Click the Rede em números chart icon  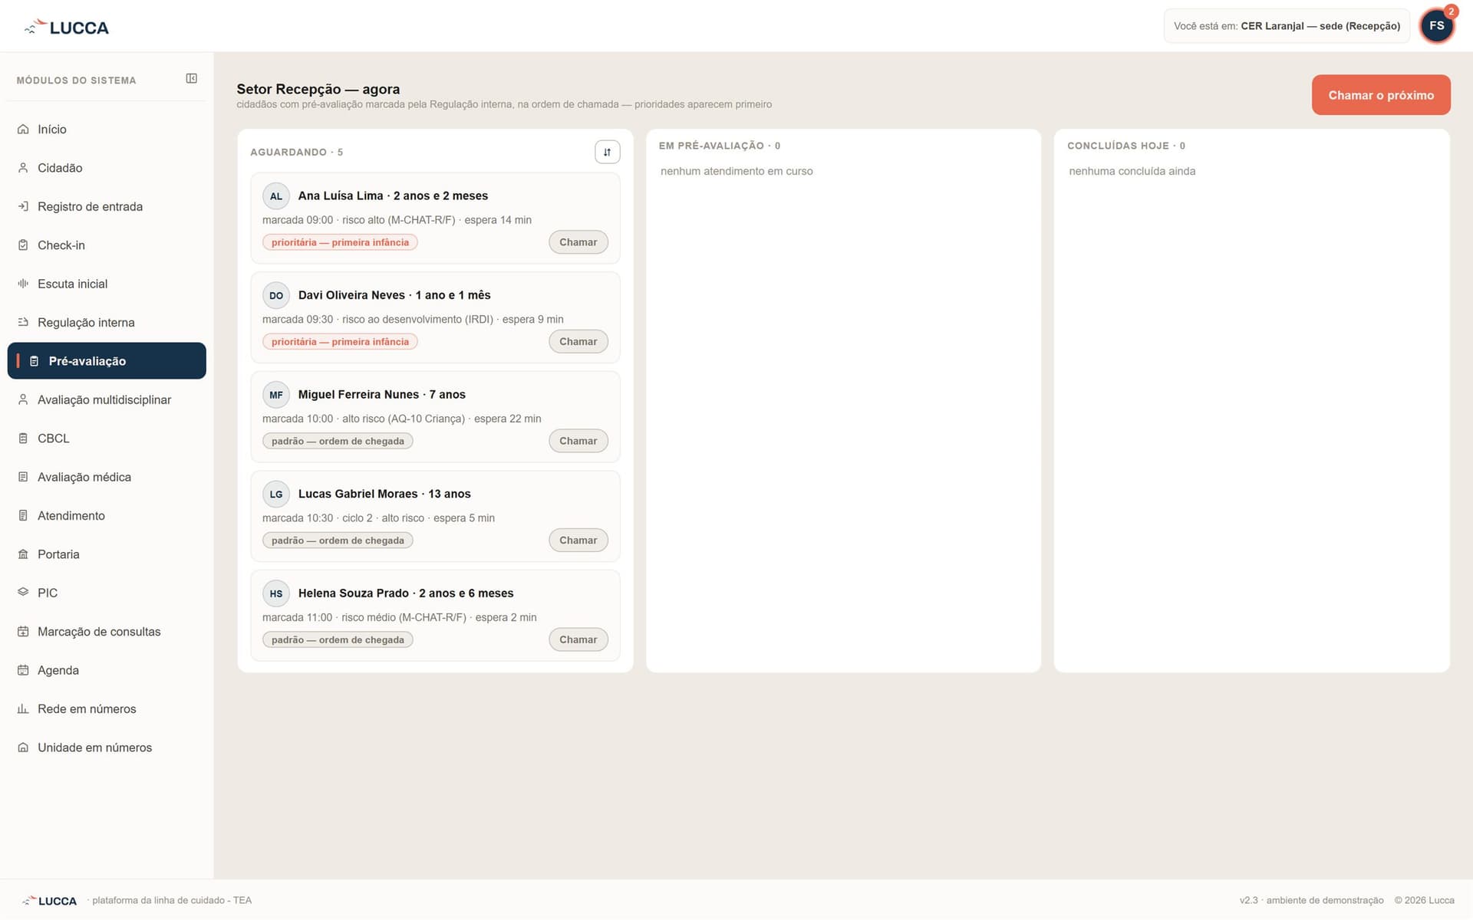tap(23, 708)
